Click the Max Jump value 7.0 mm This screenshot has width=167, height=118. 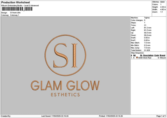[x=147, y=48]
